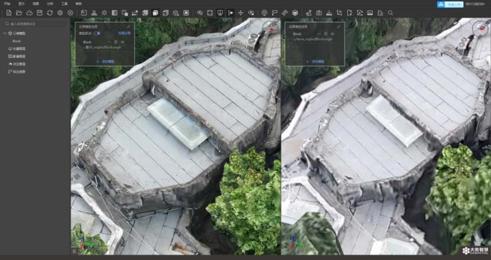Click the magnifier search icon in toolbar

pyautogui.click(x=390, y=12)
